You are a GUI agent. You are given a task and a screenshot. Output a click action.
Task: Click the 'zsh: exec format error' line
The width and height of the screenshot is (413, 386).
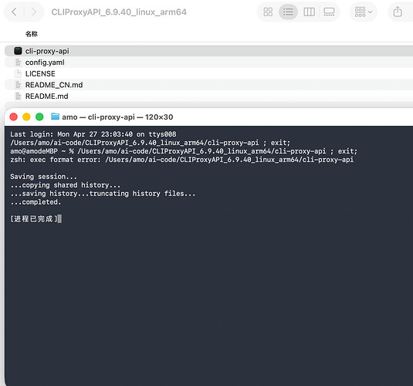click(x=182, y=160)
